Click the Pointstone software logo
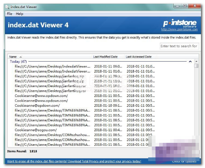Image resolution: width=205 pixels, height=168 pixels. [x=180, y=23]
